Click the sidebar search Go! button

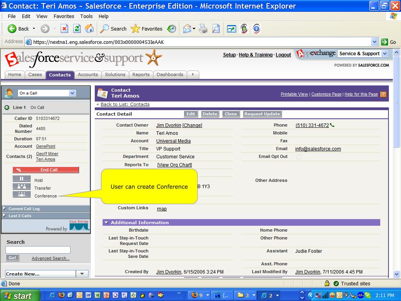[x=12, y=258]
